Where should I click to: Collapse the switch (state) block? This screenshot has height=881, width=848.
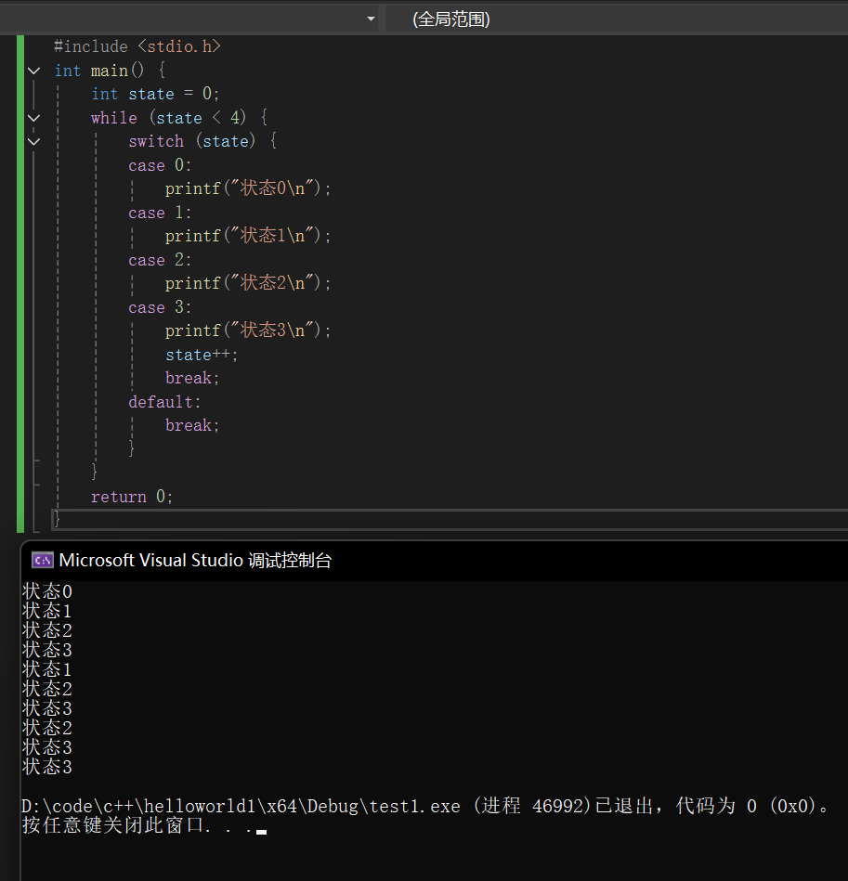(33, 142)
